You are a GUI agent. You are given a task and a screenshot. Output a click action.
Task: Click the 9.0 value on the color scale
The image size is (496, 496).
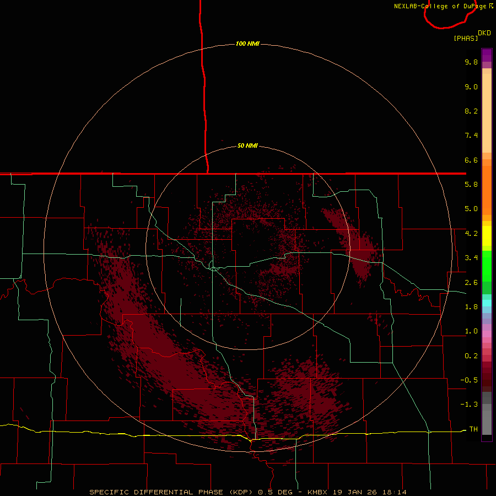(471, 87)
